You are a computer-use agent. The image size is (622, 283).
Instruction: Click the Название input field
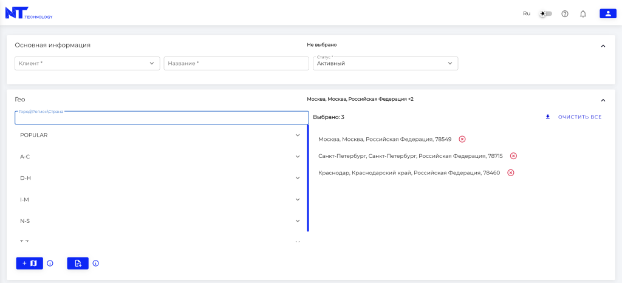(x=236, y=63)
